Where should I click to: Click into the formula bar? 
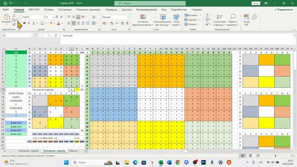(176, 39)
